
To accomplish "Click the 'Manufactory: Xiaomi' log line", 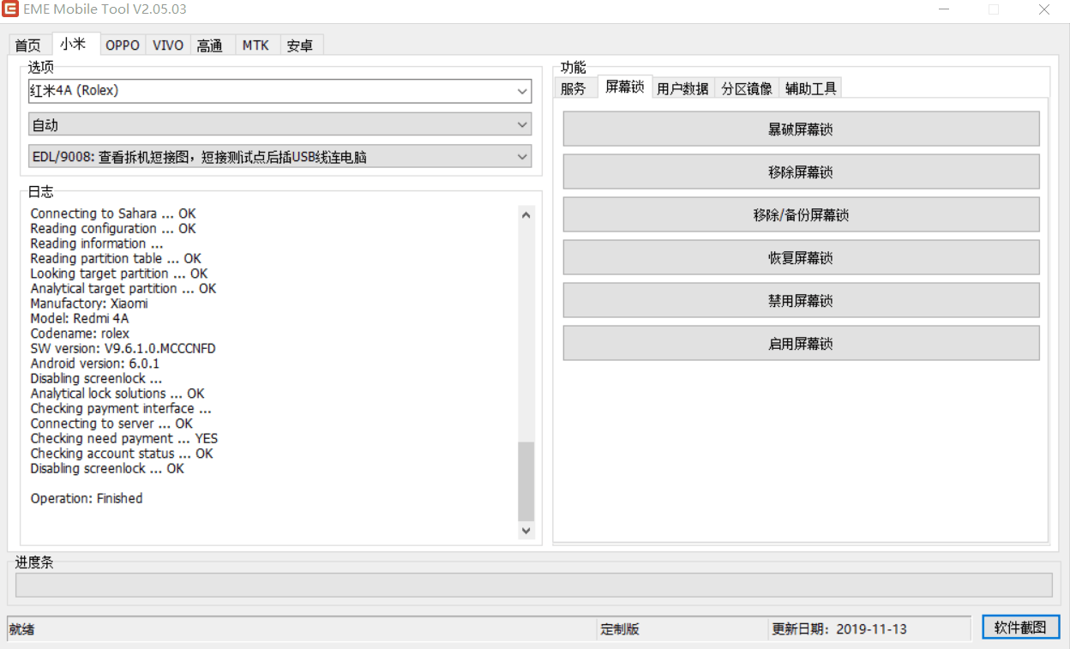I will click(89, 303).
